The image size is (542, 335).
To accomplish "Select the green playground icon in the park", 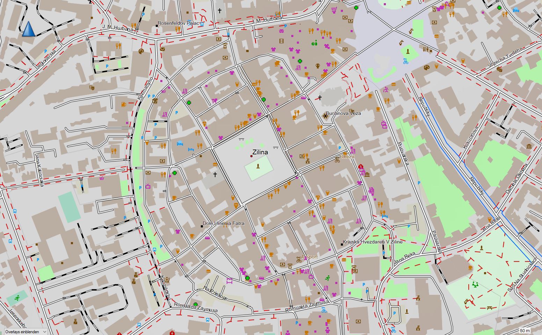I will click(475, 284).
